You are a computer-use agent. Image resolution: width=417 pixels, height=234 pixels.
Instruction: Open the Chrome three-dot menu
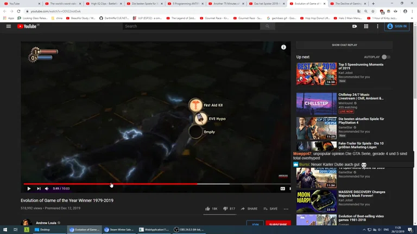tap(412, 11)
